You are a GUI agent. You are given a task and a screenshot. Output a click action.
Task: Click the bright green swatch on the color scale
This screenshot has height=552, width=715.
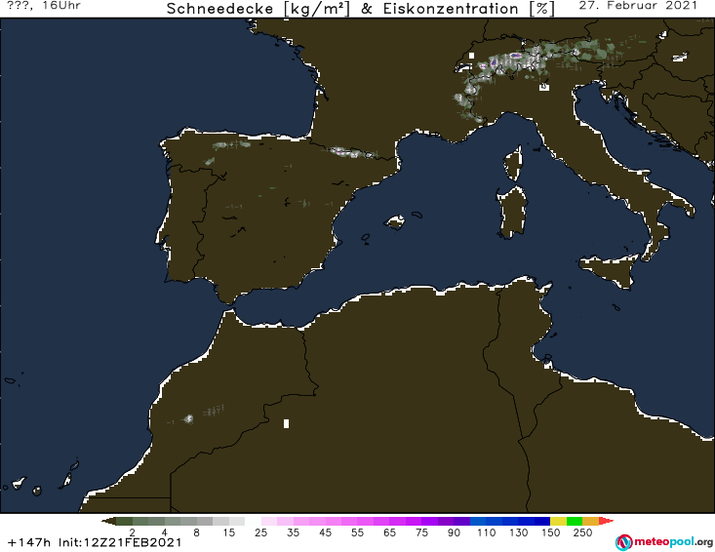tap(575, 521)
